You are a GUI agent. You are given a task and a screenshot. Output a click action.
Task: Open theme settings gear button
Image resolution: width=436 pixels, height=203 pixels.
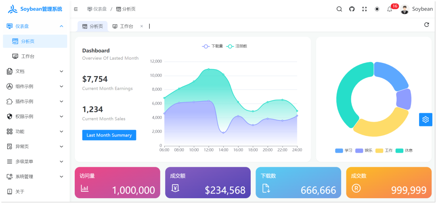point(426,120)
